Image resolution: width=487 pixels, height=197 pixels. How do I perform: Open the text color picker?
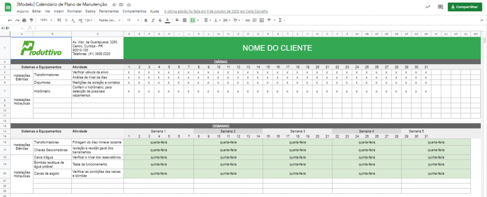167,20
